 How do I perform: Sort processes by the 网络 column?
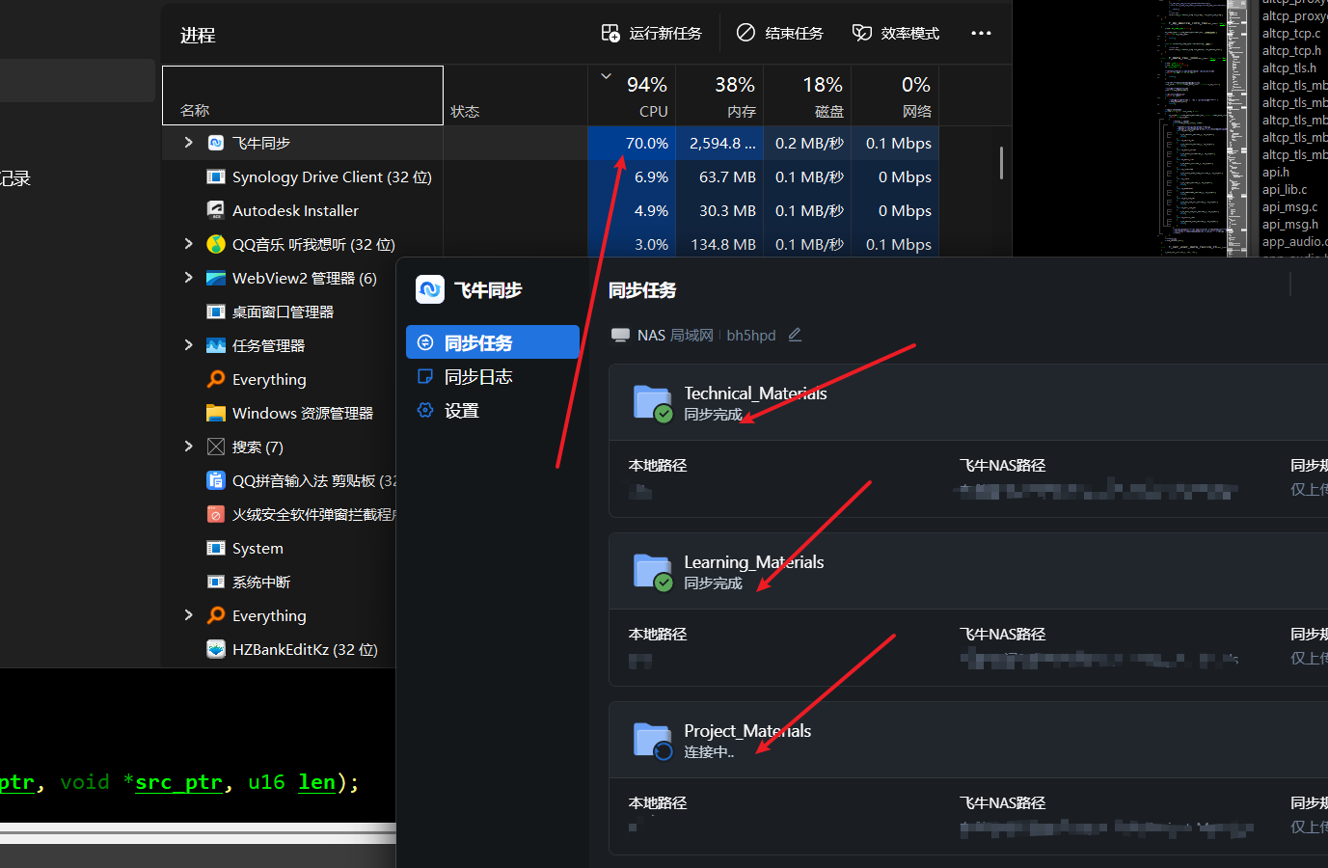click(895, 95)
